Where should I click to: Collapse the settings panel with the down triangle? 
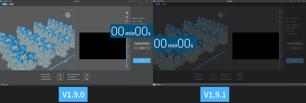coord(65,69)
